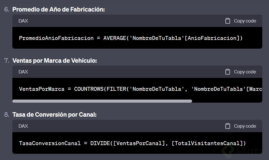Viewport: 269px width, 160px height.
Task: Click the [TotalVisitantesCanal] argument in the code
Action: [207, 143]
